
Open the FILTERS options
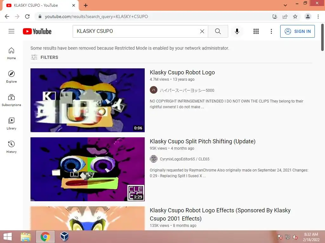pos(44,57)
